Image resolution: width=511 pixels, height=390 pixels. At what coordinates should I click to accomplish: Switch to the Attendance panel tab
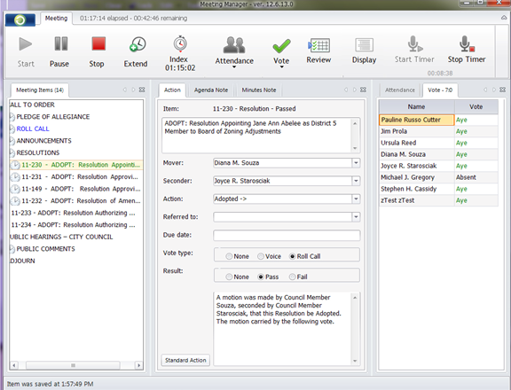pos(400,90)
